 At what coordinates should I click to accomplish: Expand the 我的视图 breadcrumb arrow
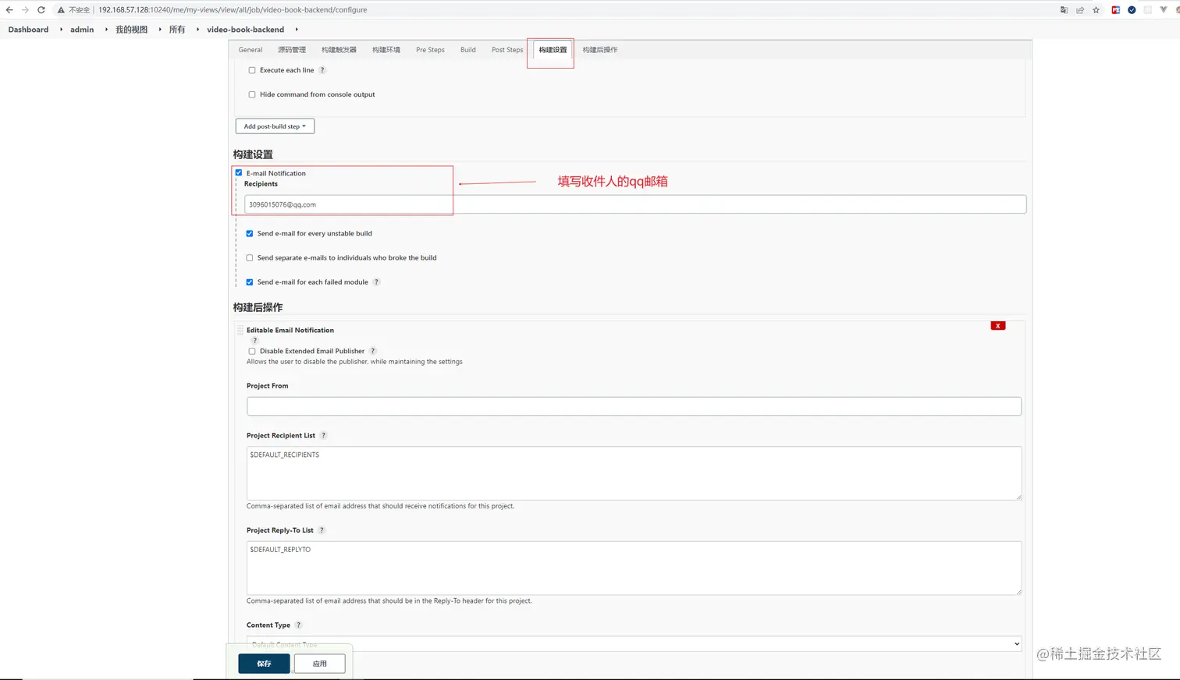pos(160,30)
